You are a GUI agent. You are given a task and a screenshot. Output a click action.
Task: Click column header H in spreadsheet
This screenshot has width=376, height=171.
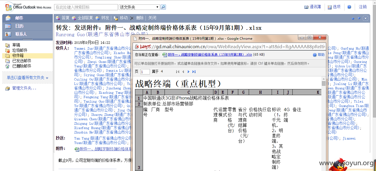point(260,92)
